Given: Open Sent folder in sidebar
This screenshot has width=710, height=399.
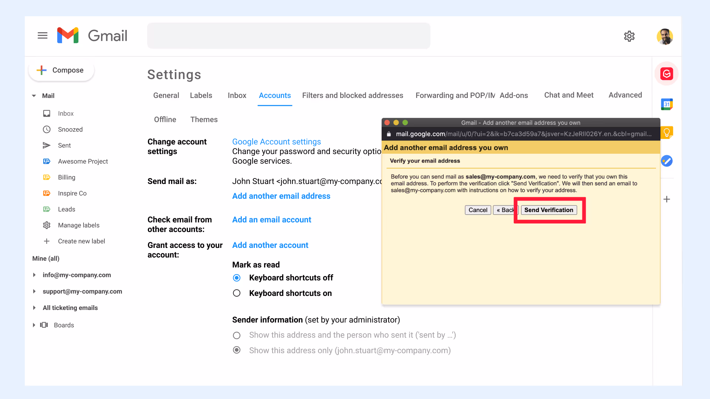Looking at the screenshot, I should point(64,145).
